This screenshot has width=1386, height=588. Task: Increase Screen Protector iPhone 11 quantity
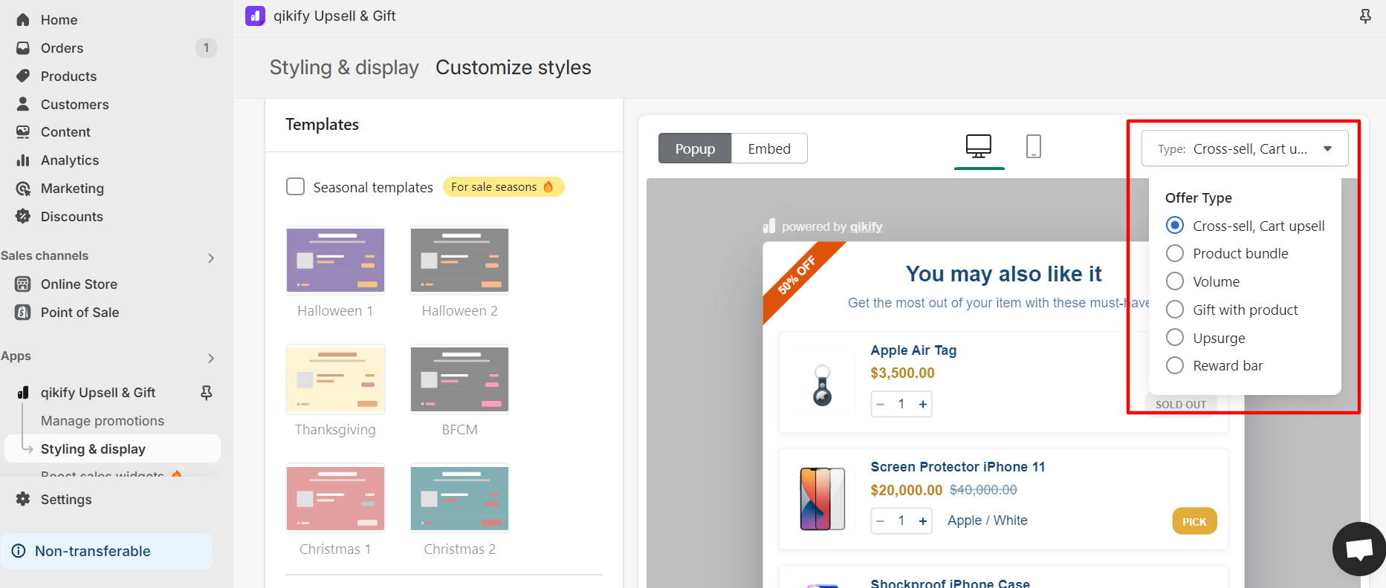(x=923, y=521)
